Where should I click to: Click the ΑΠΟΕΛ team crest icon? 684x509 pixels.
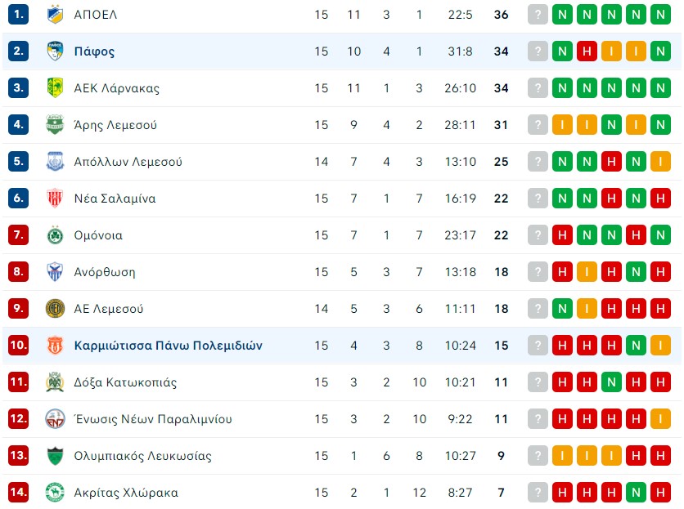click(x=55, y=15)
